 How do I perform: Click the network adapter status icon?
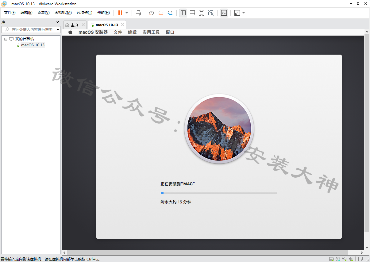click(344, 259)
